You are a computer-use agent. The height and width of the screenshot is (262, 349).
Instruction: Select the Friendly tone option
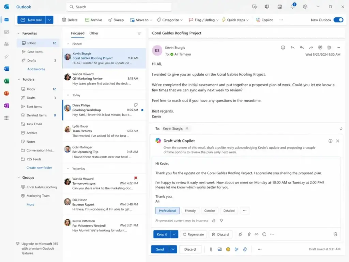tap(190, 210)
